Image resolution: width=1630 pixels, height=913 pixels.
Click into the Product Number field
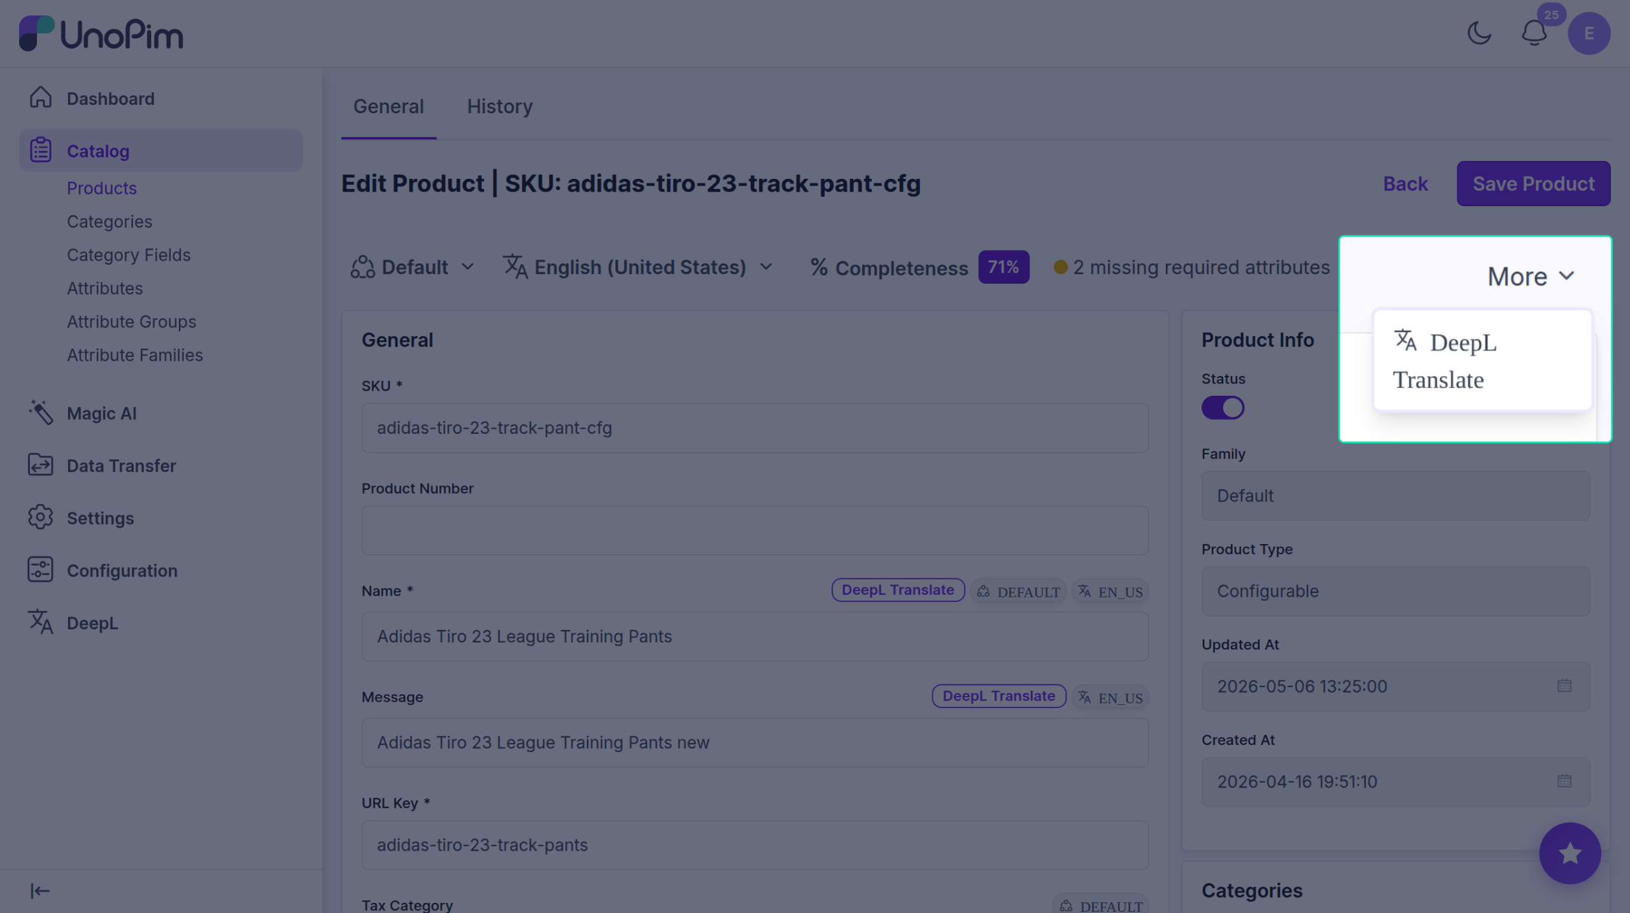click(755, 530)
